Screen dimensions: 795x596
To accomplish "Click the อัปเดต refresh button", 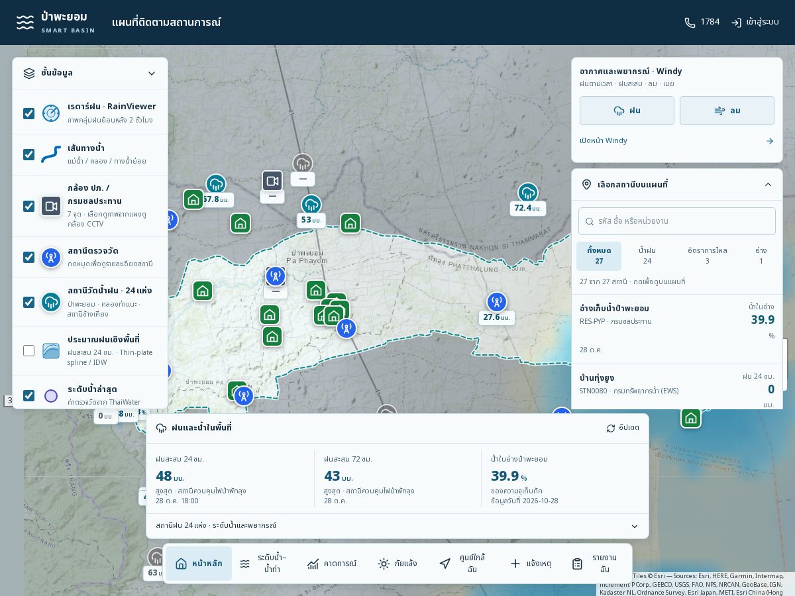I will tap(623, 428).
